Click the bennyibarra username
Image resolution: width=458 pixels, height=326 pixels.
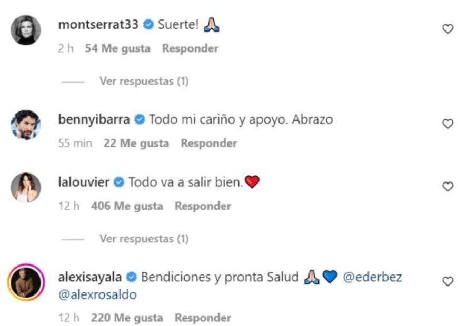point(94,119)
